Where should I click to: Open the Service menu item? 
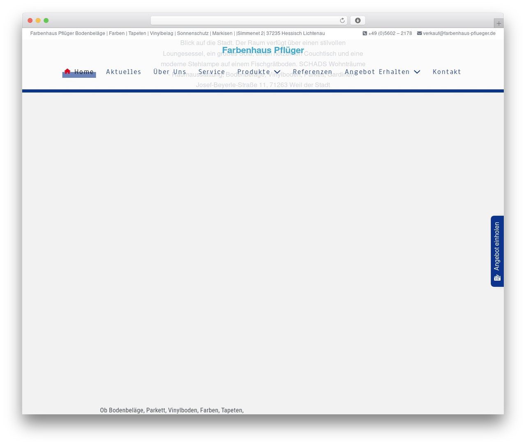coord(212,72)
